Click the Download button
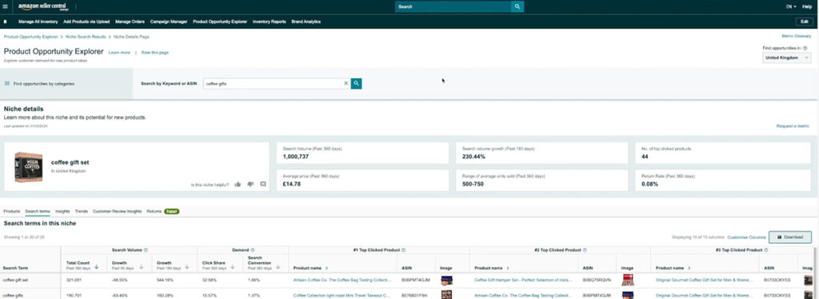The height and width of the screenshot is (299, 819). coord(789,237)
